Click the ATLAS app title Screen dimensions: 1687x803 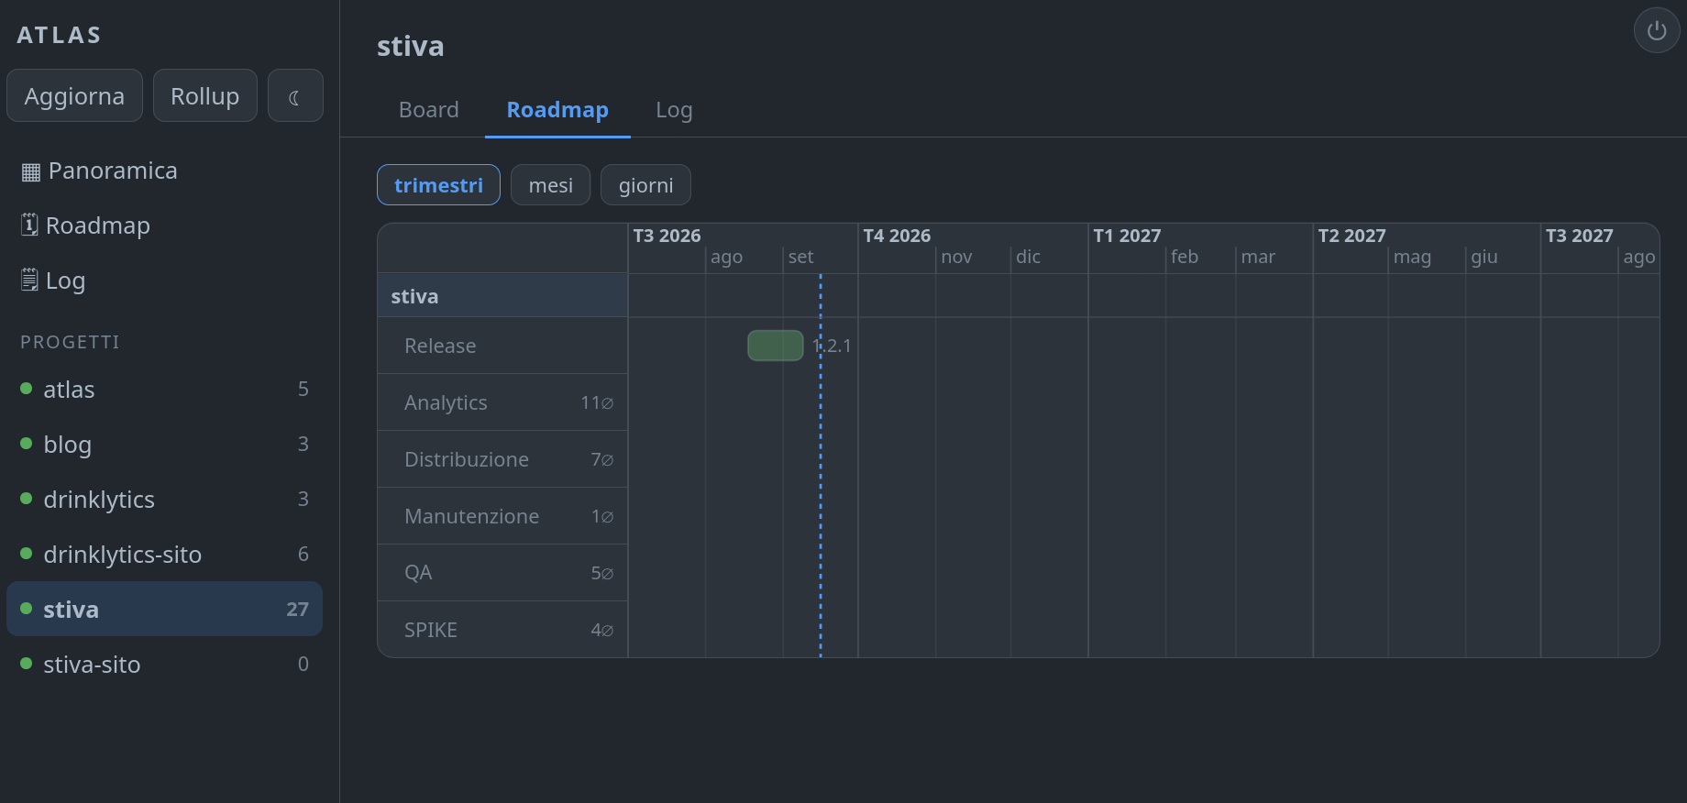60,35
